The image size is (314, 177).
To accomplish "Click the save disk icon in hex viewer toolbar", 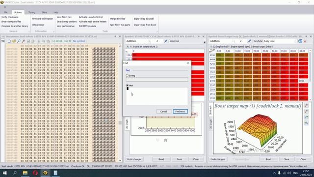I will click(x=28, y=41).
